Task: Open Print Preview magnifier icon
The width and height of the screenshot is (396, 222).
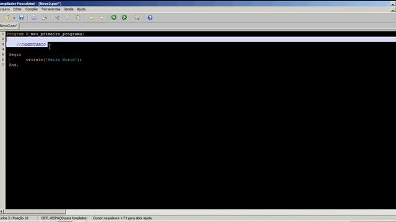Action: [45, 17]
